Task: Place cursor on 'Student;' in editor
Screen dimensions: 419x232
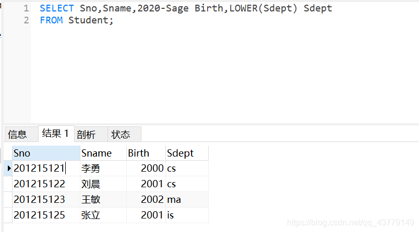Action: click(91, 20)
